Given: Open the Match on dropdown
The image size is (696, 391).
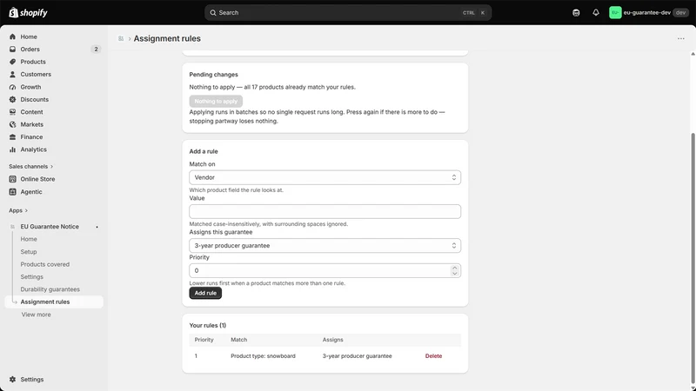Looking at the screenshot, I should pos(325,177).
